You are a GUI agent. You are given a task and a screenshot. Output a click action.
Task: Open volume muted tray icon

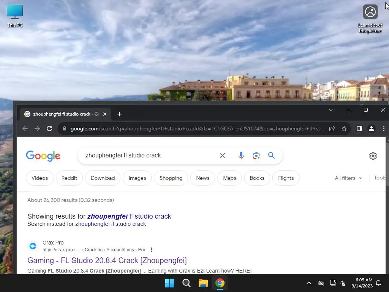(343, 283)
